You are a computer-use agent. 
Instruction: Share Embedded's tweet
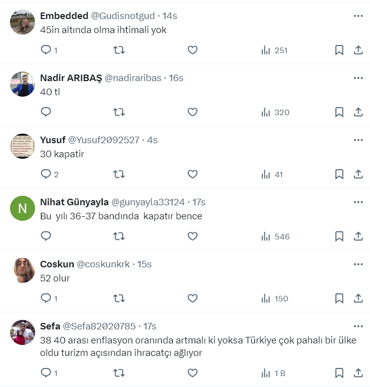click(x=358, y=50)
